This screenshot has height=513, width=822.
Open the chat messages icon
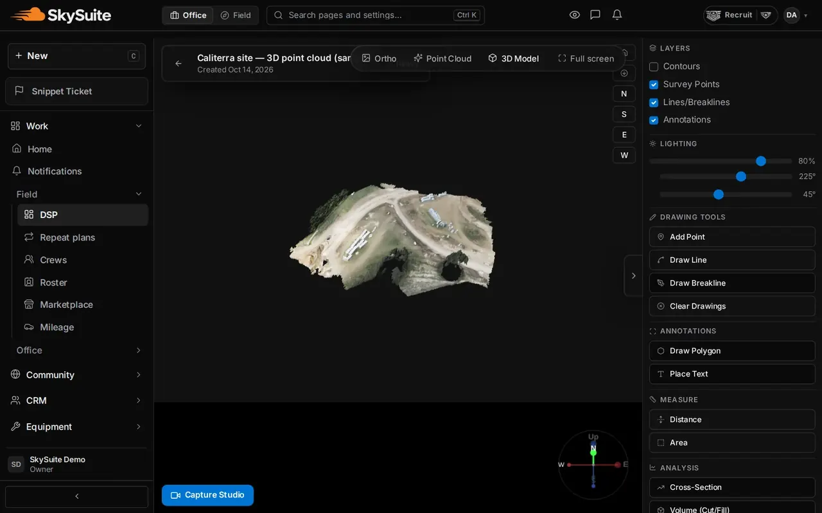595,15
